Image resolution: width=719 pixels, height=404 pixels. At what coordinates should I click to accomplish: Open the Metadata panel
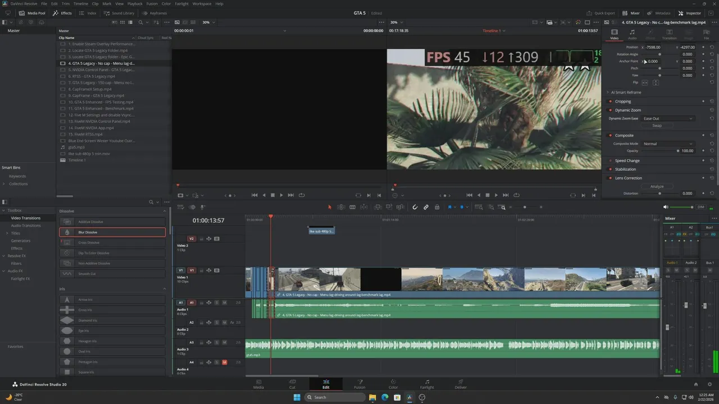pyautogui.click(x=658, y=13)
